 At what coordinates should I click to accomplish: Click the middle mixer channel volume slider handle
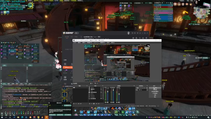point(113,90)
